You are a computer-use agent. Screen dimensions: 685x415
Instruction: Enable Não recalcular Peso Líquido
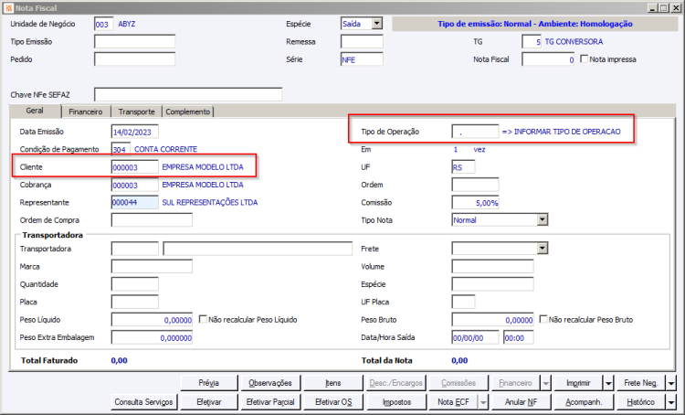(203, 319)
